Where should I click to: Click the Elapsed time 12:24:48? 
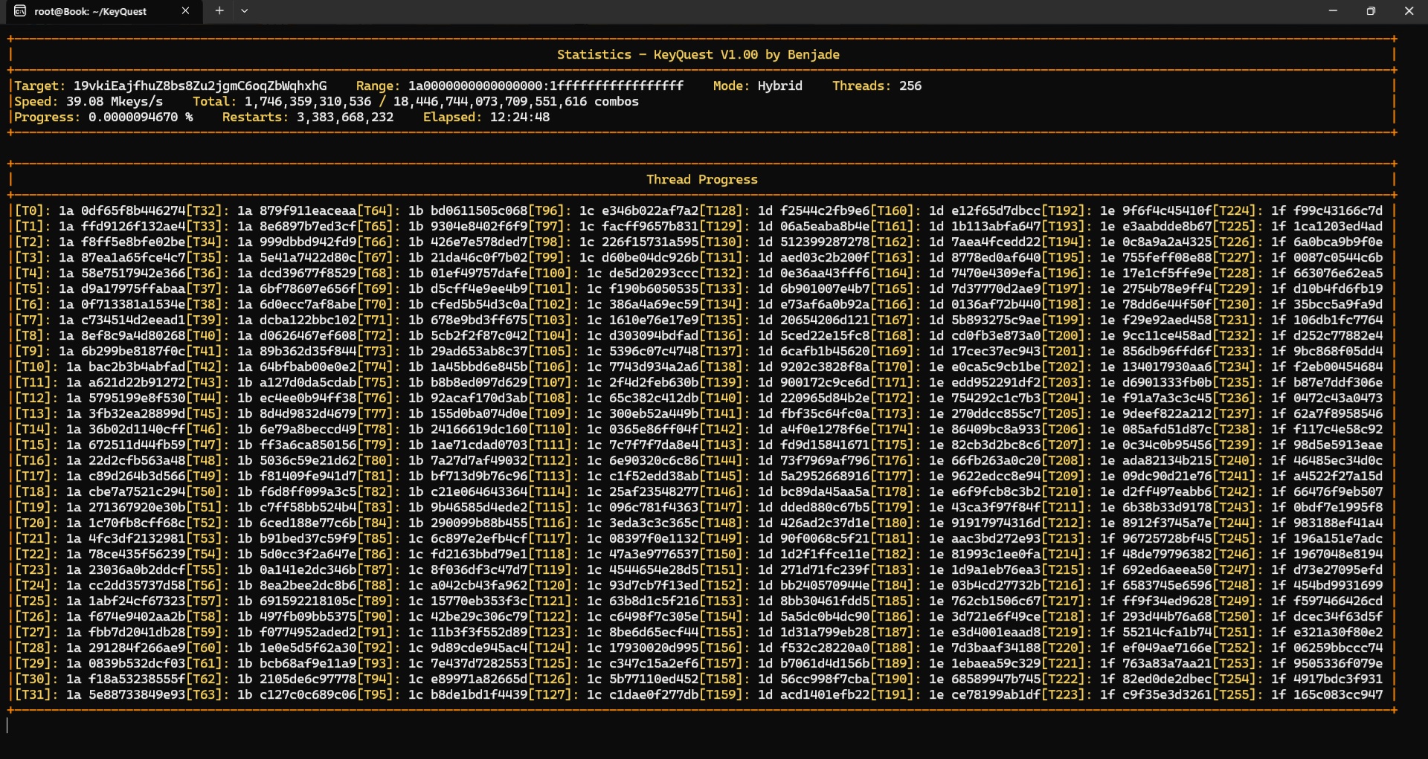pos(519,117)
